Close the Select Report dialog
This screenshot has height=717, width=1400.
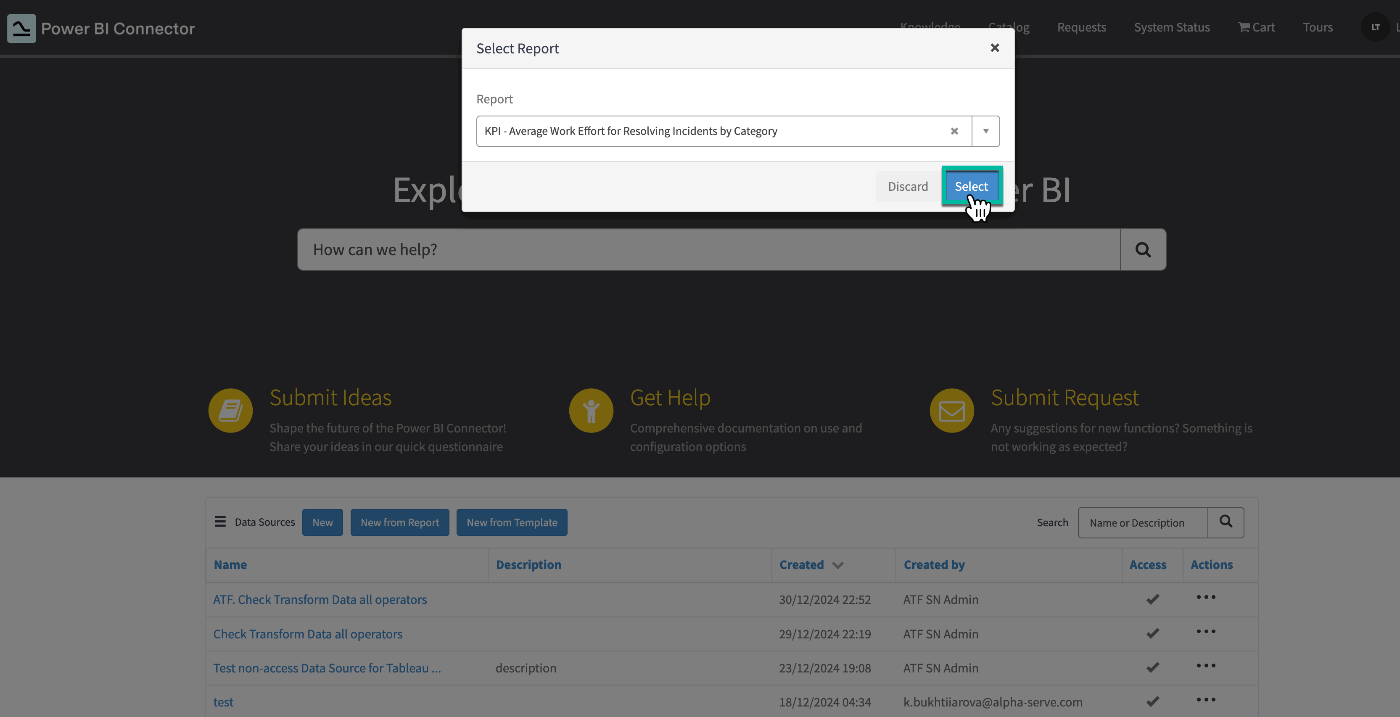(x=995, y=48)
